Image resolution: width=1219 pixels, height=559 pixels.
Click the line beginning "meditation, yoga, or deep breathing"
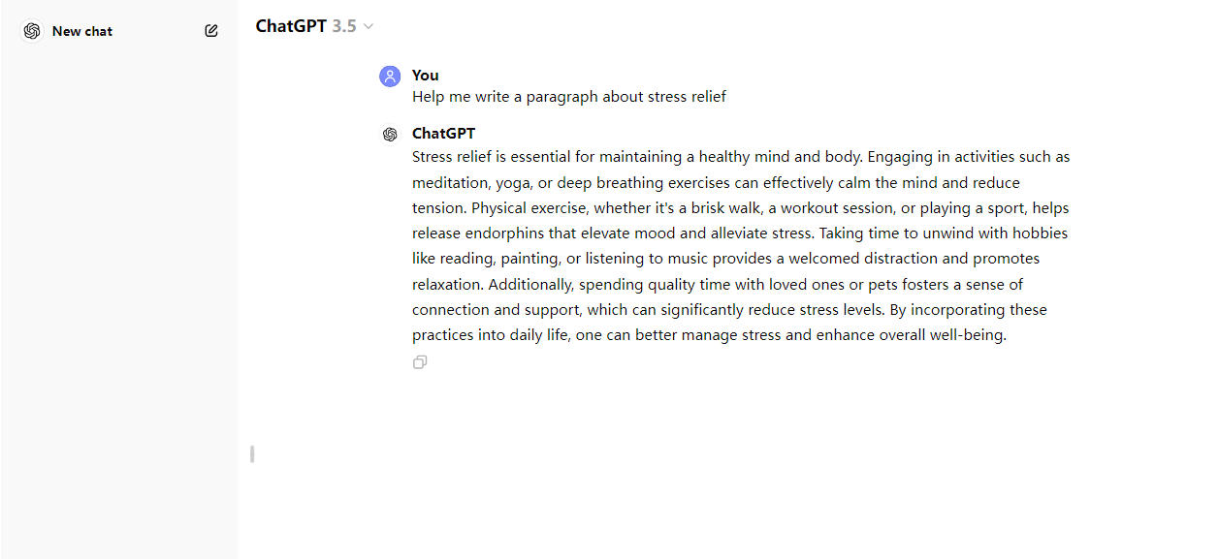click(x=716, y=182)
